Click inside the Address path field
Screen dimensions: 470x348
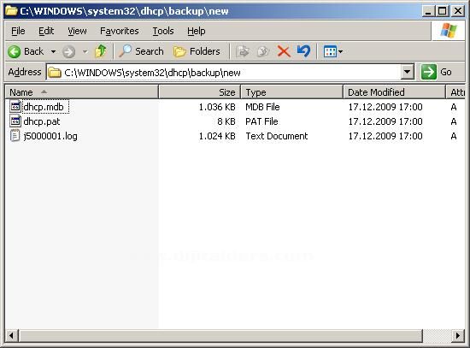(223, 73)
